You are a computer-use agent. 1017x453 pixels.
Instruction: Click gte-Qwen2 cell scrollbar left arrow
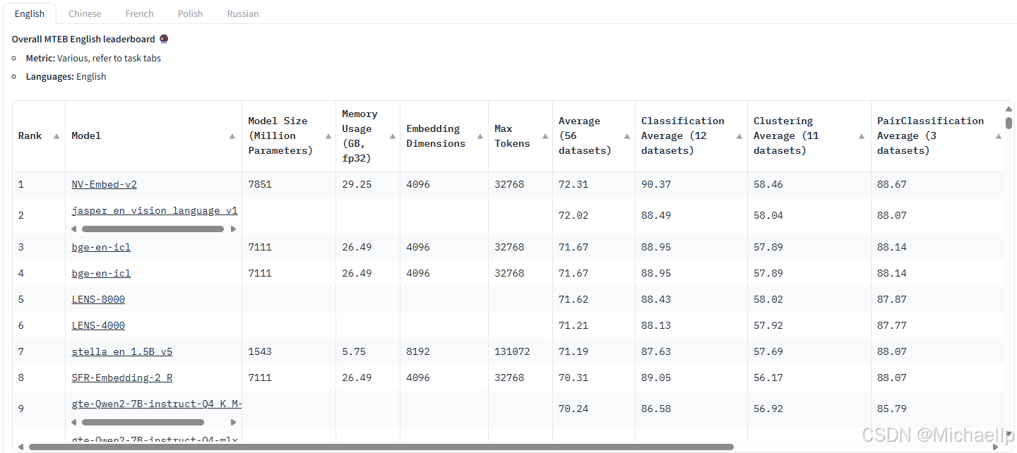coord(74,422)
